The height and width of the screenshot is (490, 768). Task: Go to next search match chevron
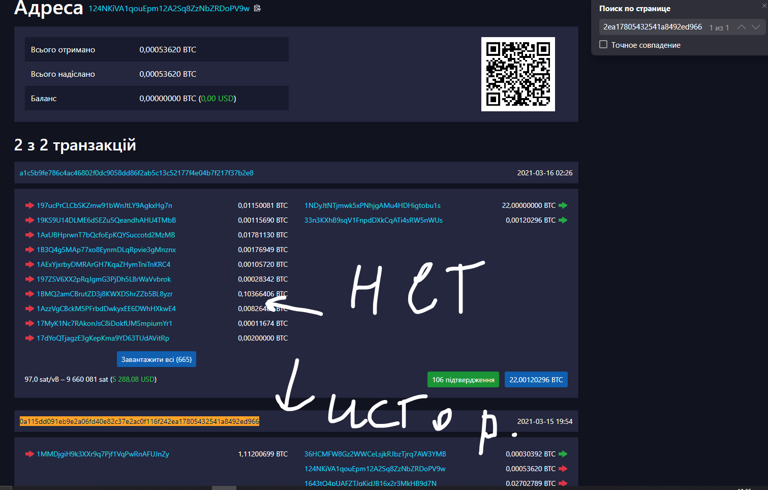pyautogui.click(x=756, y=27)
